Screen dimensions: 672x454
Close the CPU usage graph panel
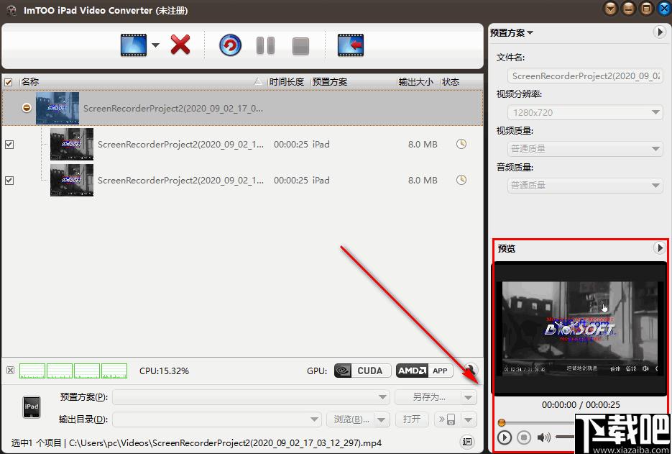tap(11, 371)
